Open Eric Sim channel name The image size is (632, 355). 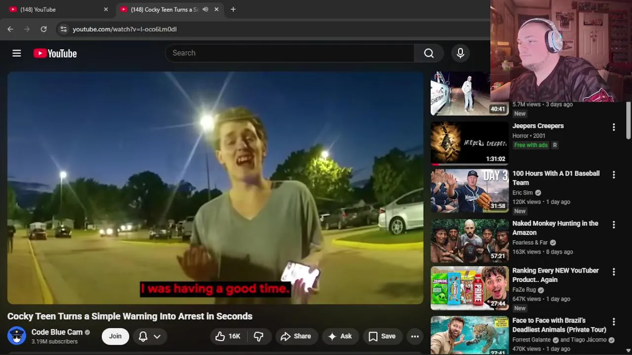522,193
